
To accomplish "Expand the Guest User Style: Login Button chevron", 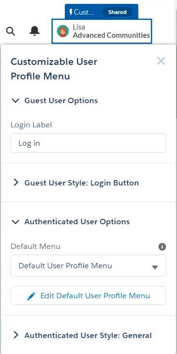I will point(15,183).
